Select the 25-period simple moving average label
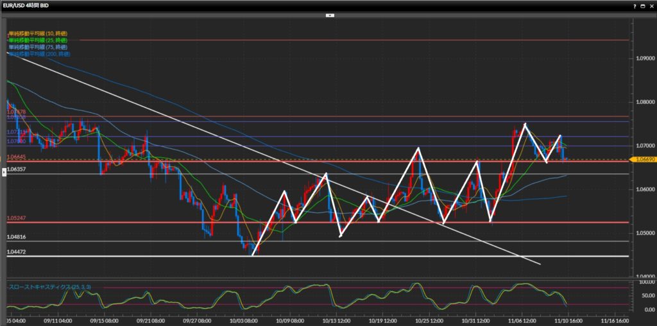The width and height of the screenshot is (657, 326). (38, 40)
